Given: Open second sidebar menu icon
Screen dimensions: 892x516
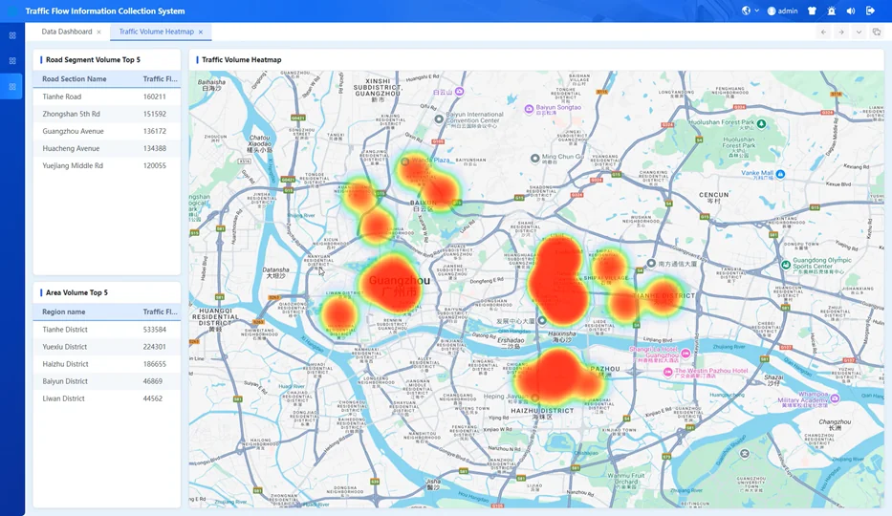Looking at the screenshot, I should (12, 61).
